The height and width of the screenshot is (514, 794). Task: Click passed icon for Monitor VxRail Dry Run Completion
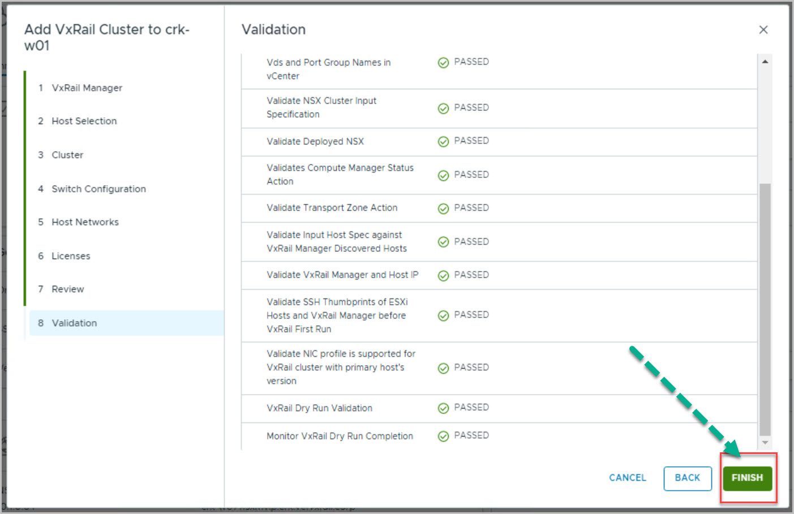tap(443, 436)
